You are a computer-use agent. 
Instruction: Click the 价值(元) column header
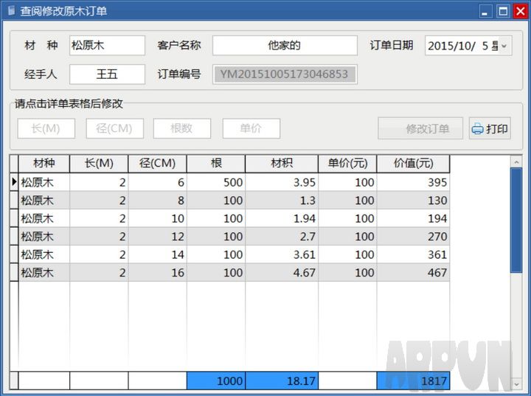413,164
